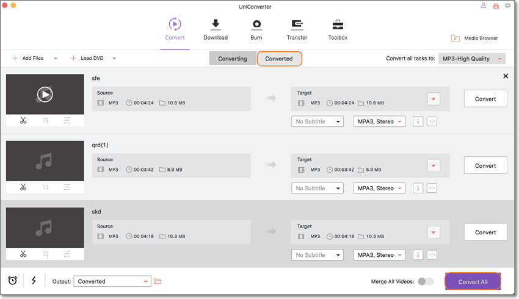Screen dimensions: 519x299
Task: Convert the sfe file
Action: [x=485, y=99]
